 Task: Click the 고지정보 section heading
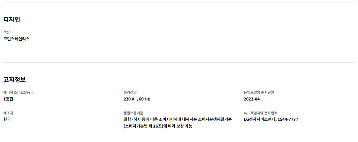coord(14,80)
